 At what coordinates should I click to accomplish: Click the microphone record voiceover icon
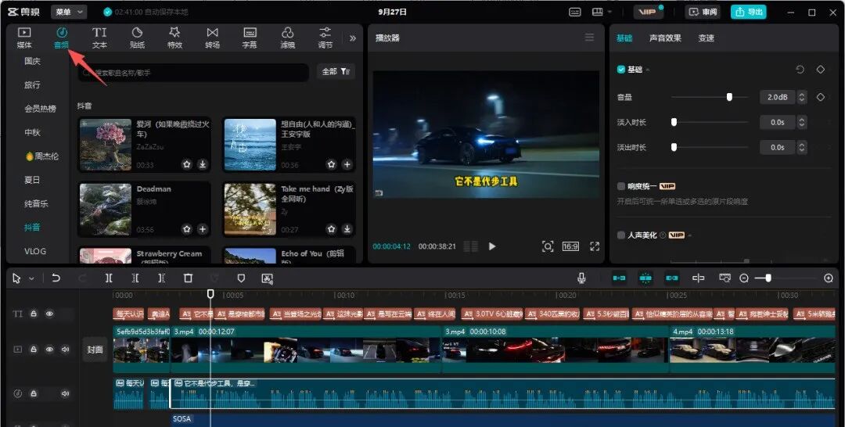[581, 278]
